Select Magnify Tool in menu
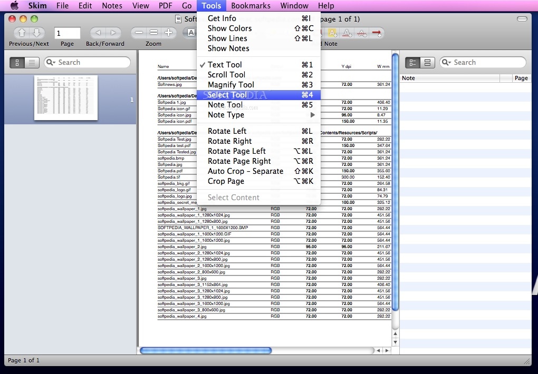This screenshot has width=538, height=374. coord(258,85)
